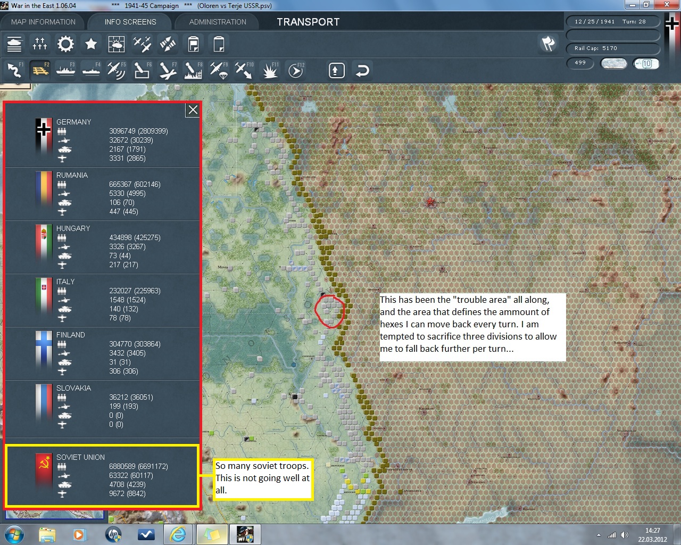This screenshot has height=545, width=681.
Task: Open the victory star icon screen
Action: pos(91,44)
